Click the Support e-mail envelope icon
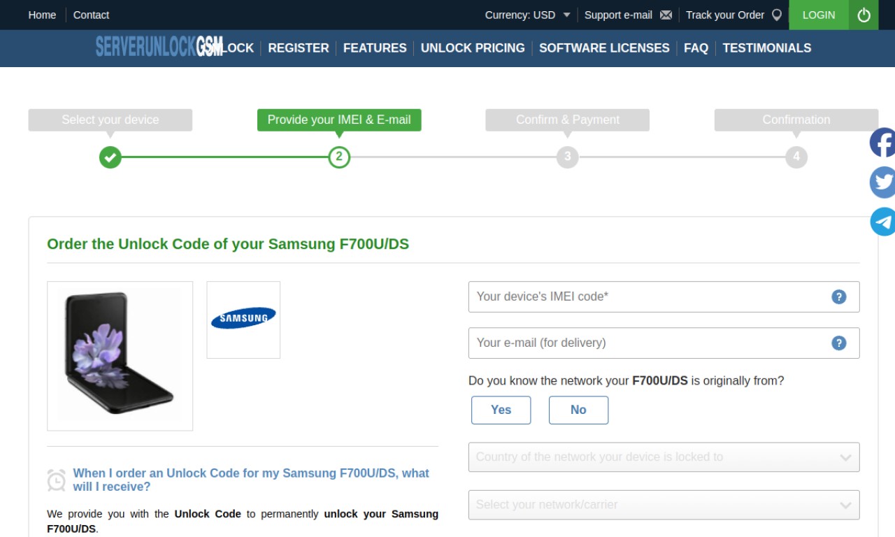 point(666,15)
